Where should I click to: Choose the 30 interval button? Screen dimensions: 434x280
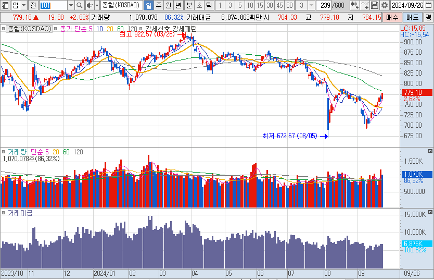click(x=270, y=5)
